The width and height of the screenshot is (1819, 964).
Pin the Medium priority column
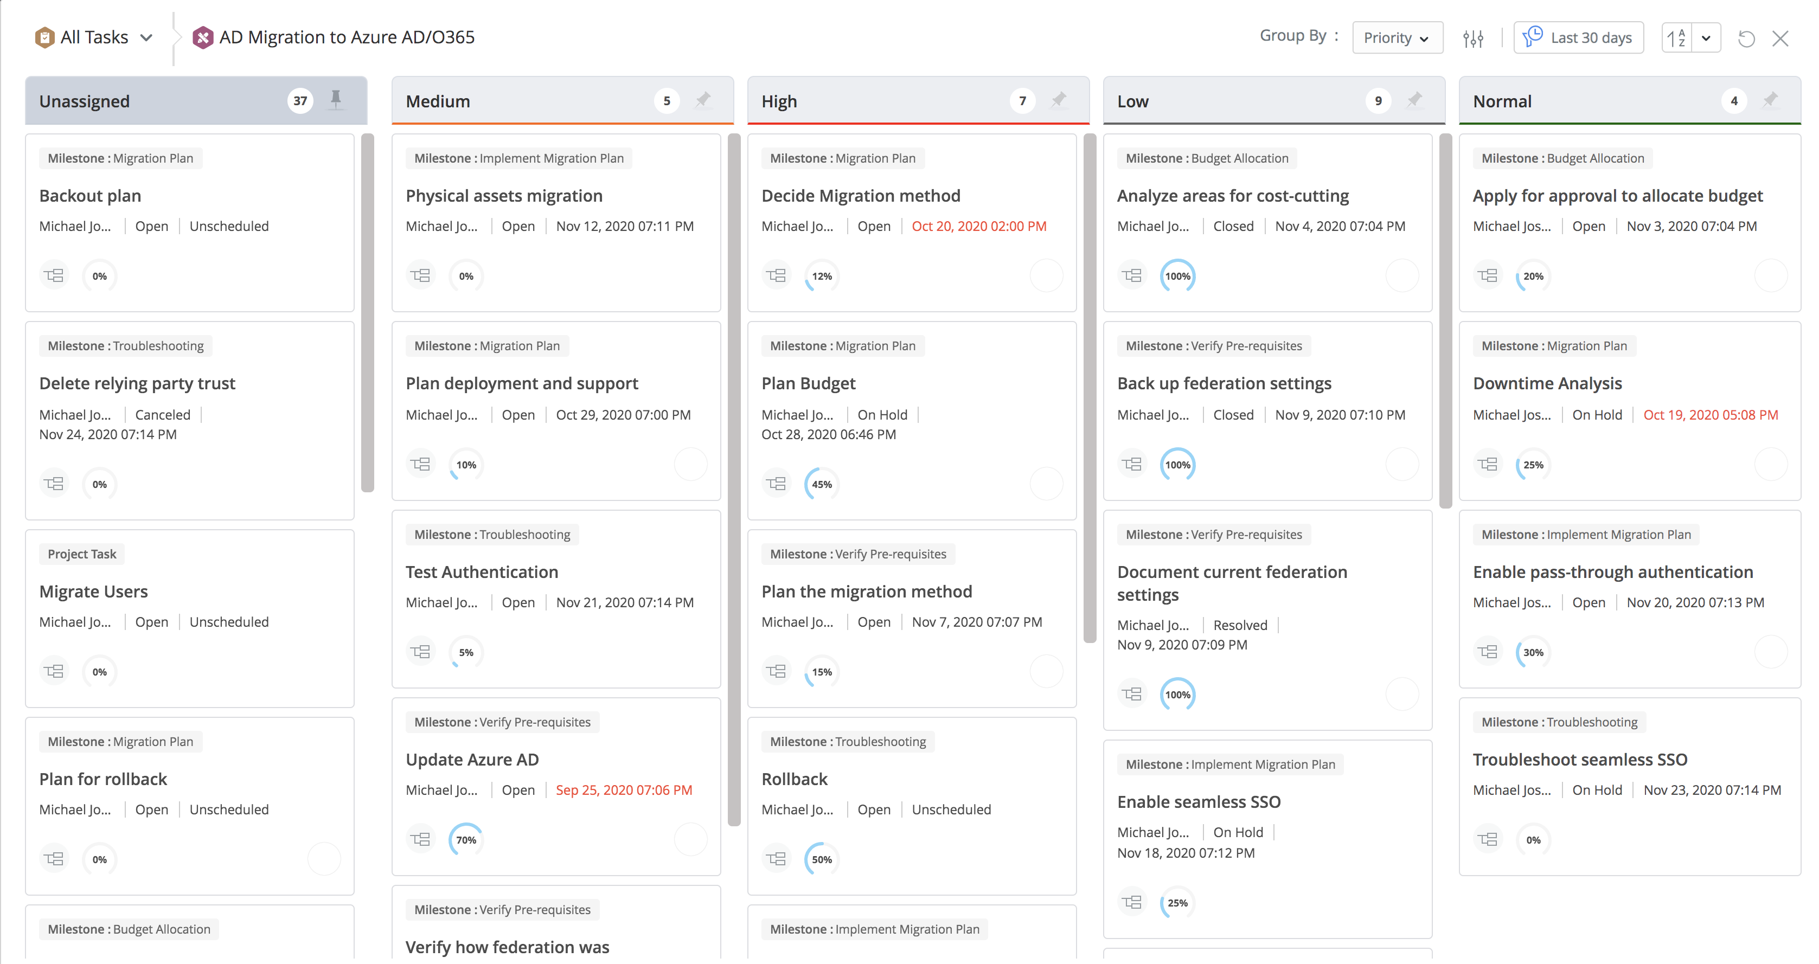tap(703, 100)
